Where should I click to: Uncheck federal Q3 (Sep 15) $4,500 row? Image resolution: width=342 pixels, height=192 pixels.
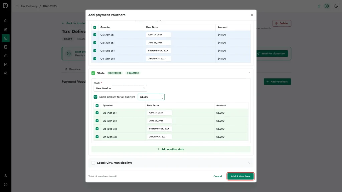(95, 51)
